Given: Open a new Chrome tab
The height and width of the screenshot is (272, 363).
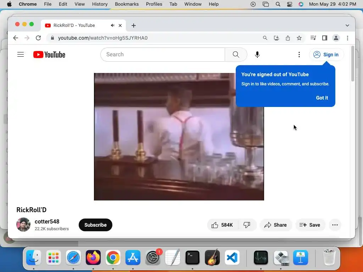Looking at the screenshot, I should point(134,25).
